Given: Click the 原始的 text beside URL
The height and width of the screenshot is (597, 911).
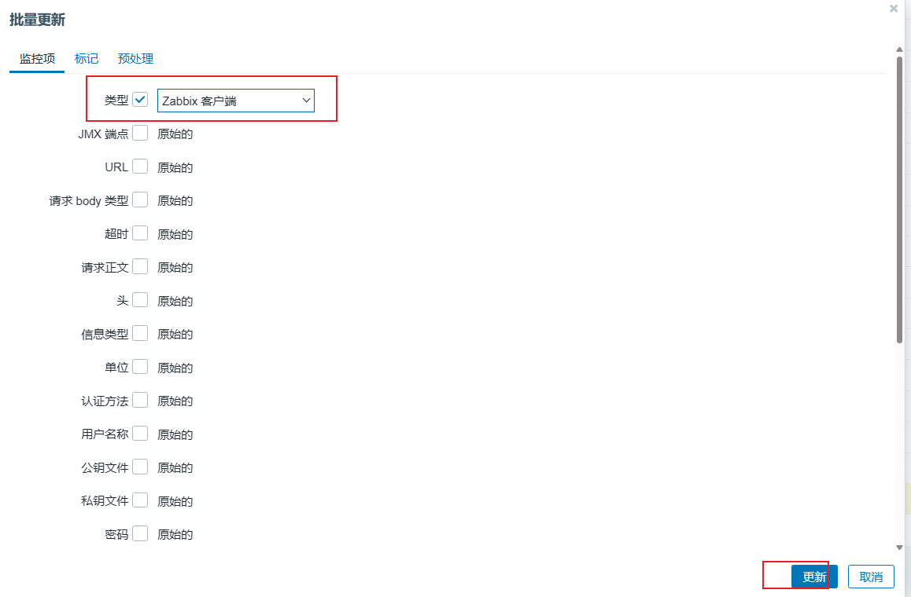Looking at the screenshot, I should 175,167.
